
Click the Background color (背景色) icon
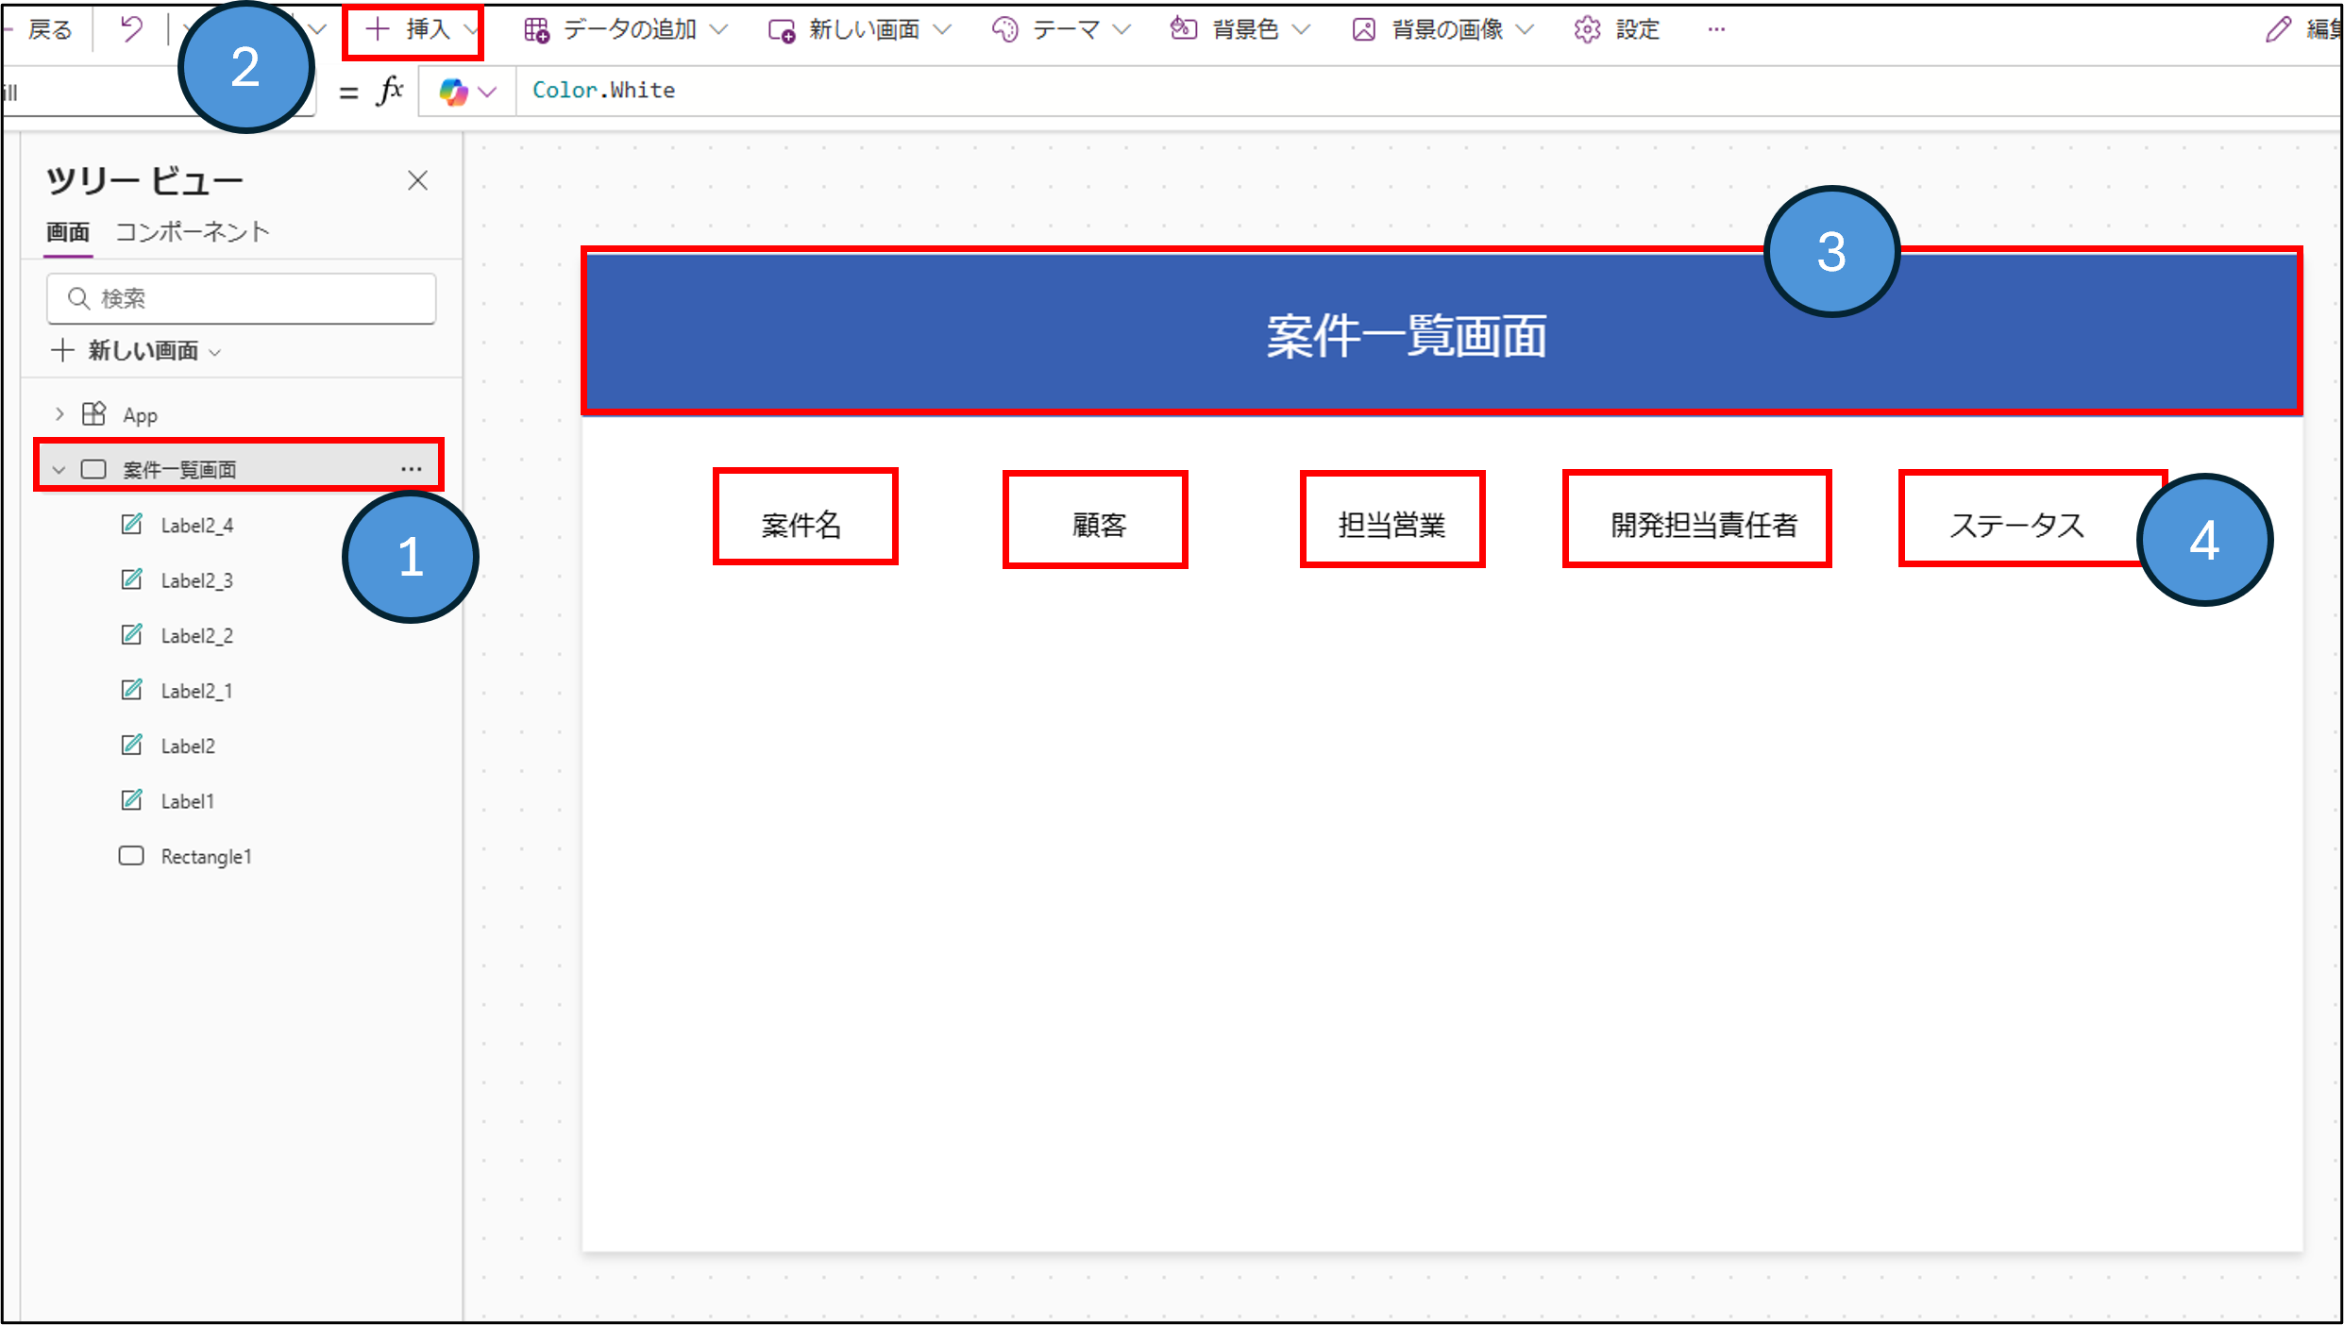(x=1184, y=30)
